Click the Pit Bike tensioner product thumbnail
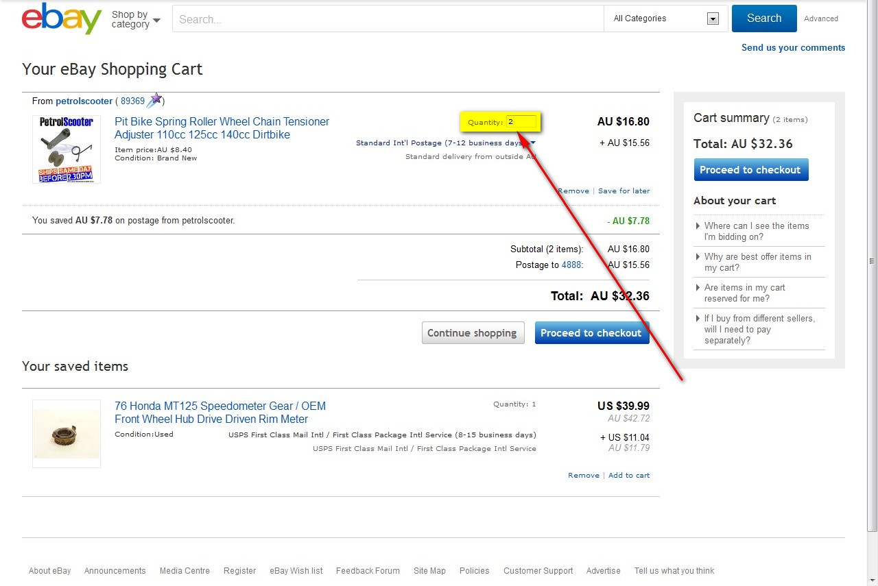This screenshot has width=878, height=586. click(x=67, y=149)
